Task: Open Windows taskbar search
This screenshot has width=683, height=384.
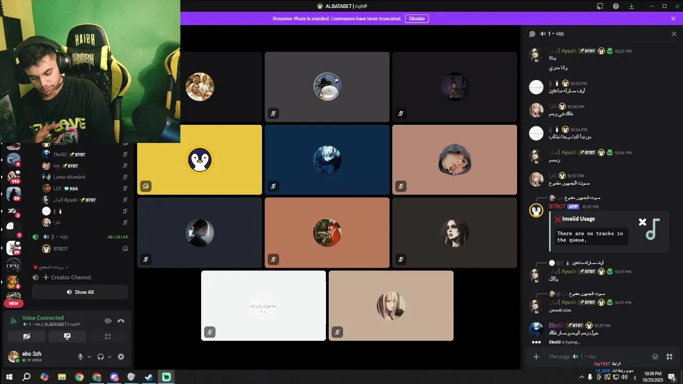Action: (x=27, y=377)
